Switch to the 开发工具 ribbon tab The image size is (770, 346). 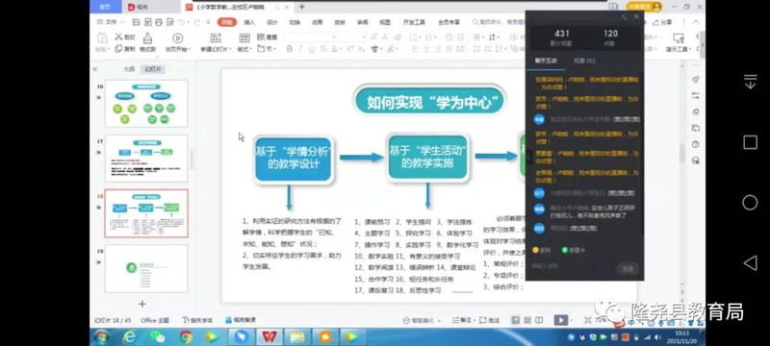(414, 22)
